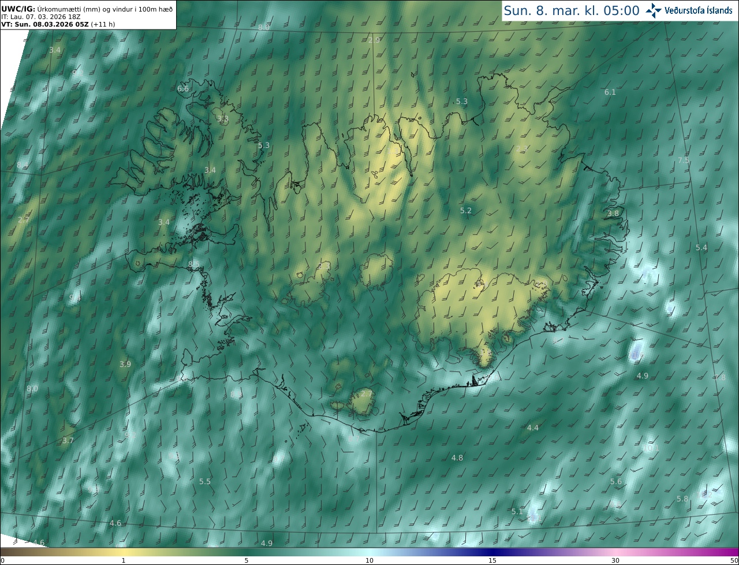Click the 'UWC/IG' title label

[x=18, y=9]
